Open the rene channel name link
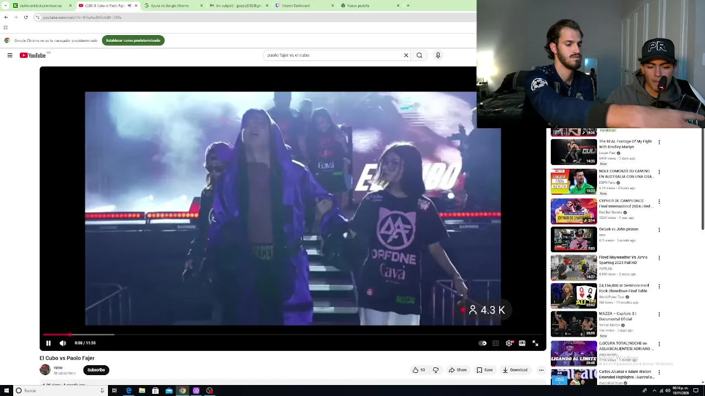Image resolution: width=705 pixels, height=396 pixels. [x=58, y=367]
